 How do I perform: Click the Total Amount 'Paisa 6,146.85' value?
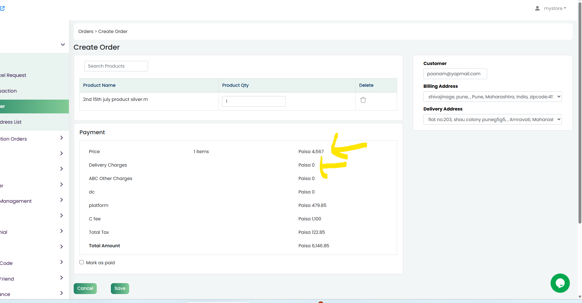[x=314, y=246]
